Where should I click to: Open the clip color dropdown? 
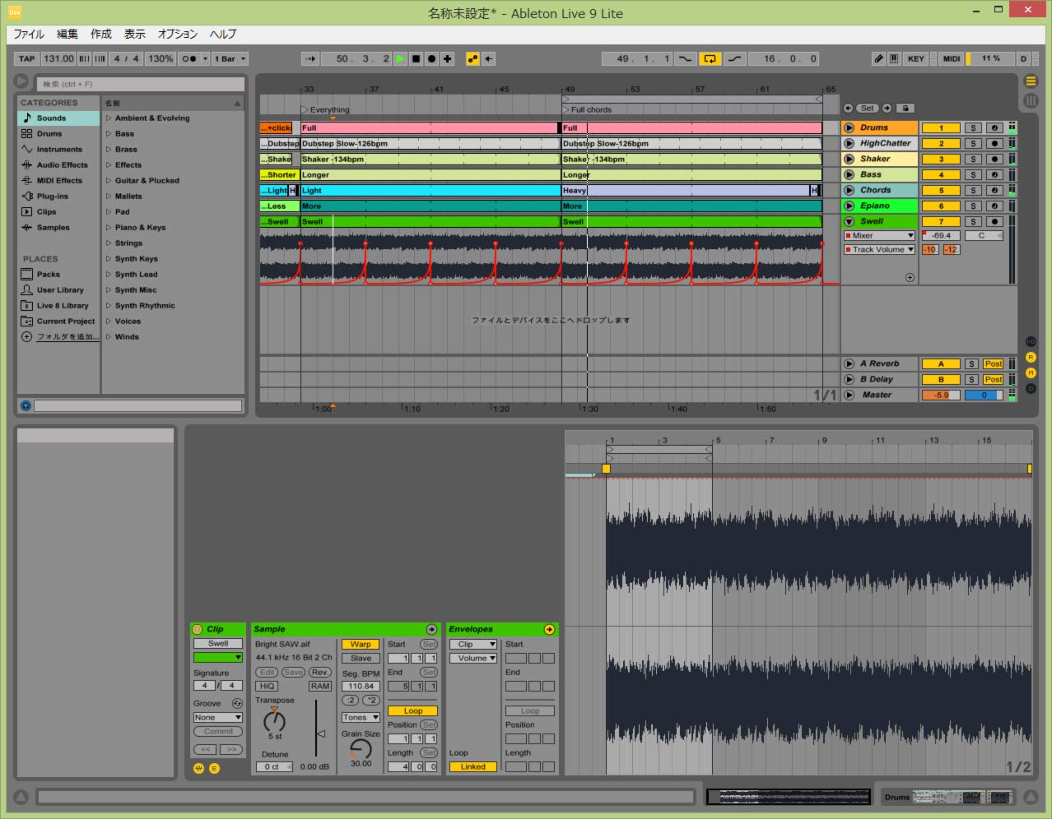coord(218,658)
